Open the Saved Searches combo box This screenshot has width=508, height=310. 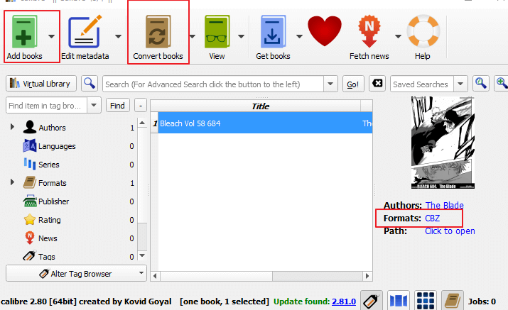click(428, 84)
